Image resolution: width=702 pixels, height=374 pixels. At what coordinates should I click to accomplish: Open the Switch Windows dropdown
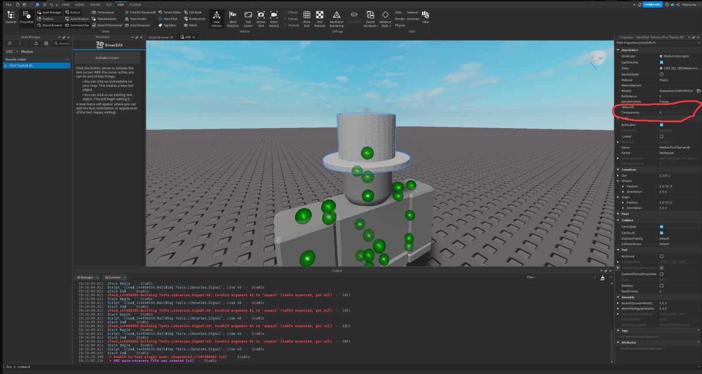pos(370,19)
